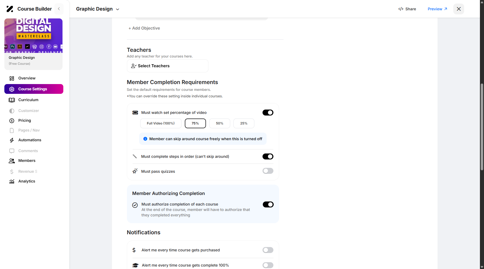Image resolution: width=484 pixels, height=269 pixels.
Task: Choose the 50% video option
Action: (220, 123)
